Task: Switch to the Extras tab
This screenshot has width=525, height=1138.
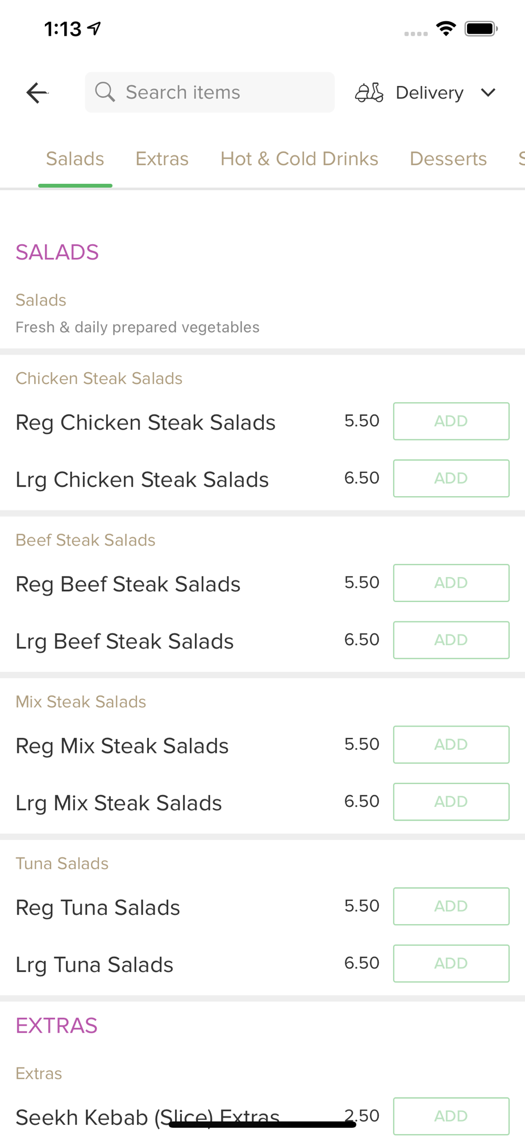Action: pyautogui.click(x=162, y=159)
